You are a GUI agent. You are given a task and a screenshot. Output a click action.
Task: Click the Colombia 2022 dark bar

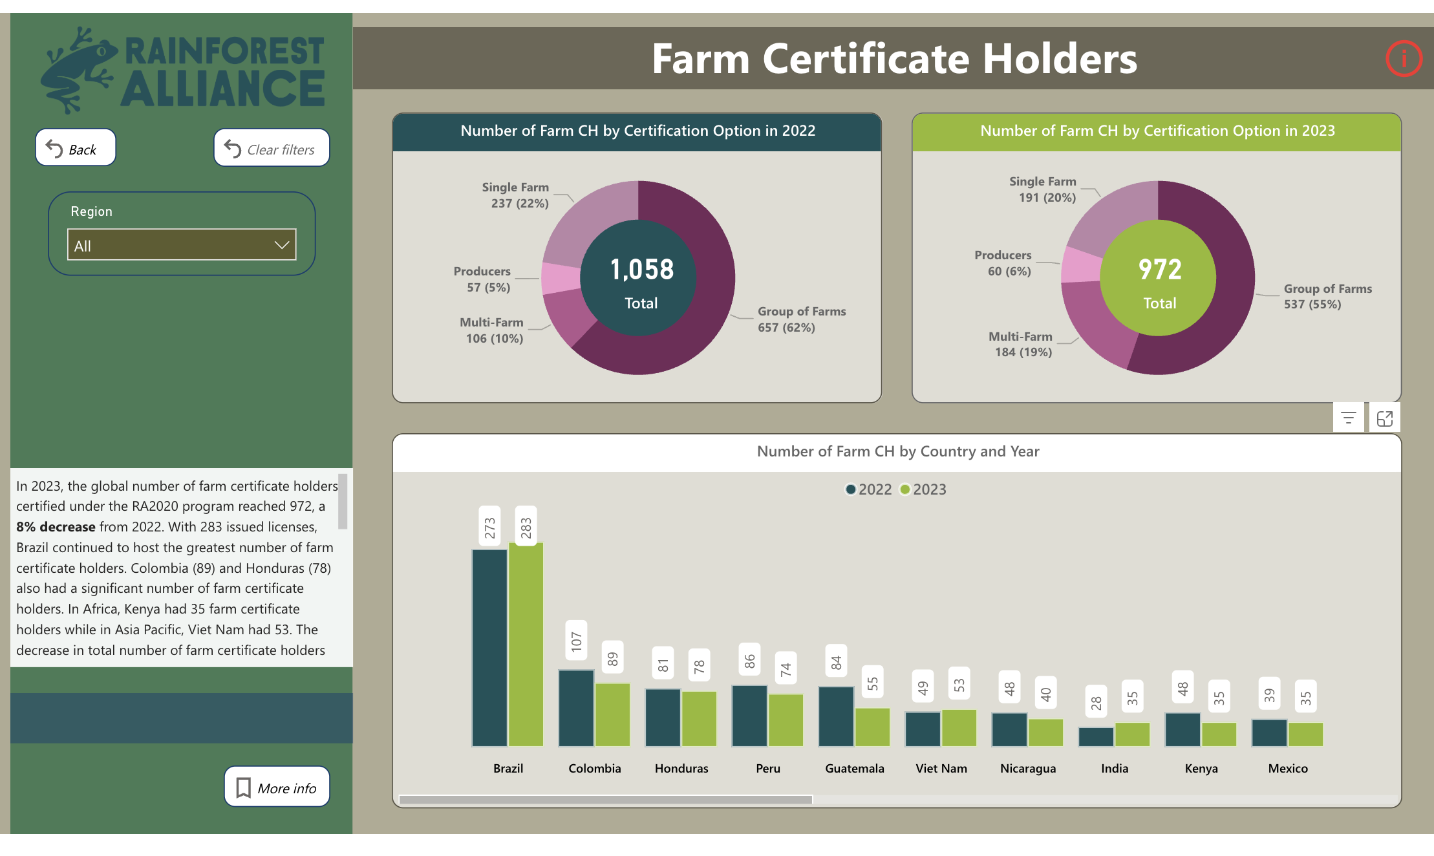pos(576,708)
